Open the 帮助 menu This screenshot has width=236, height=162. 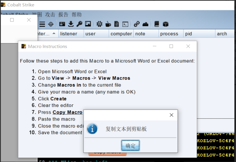pos(77,15)
